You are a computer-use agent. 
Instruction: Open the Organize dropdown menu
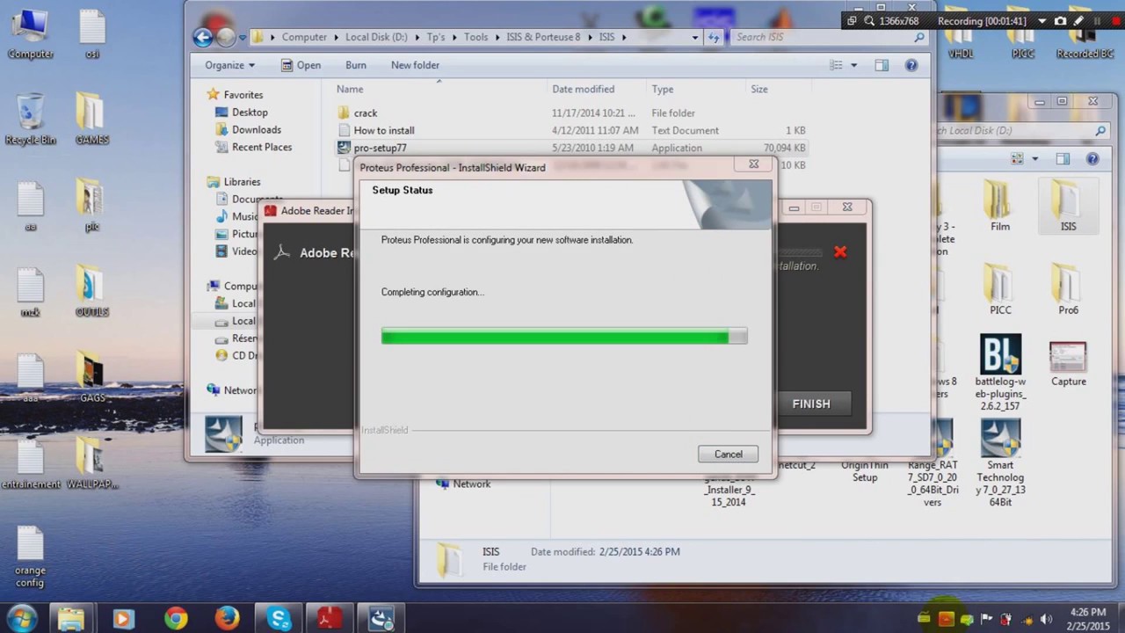(229, 65)
